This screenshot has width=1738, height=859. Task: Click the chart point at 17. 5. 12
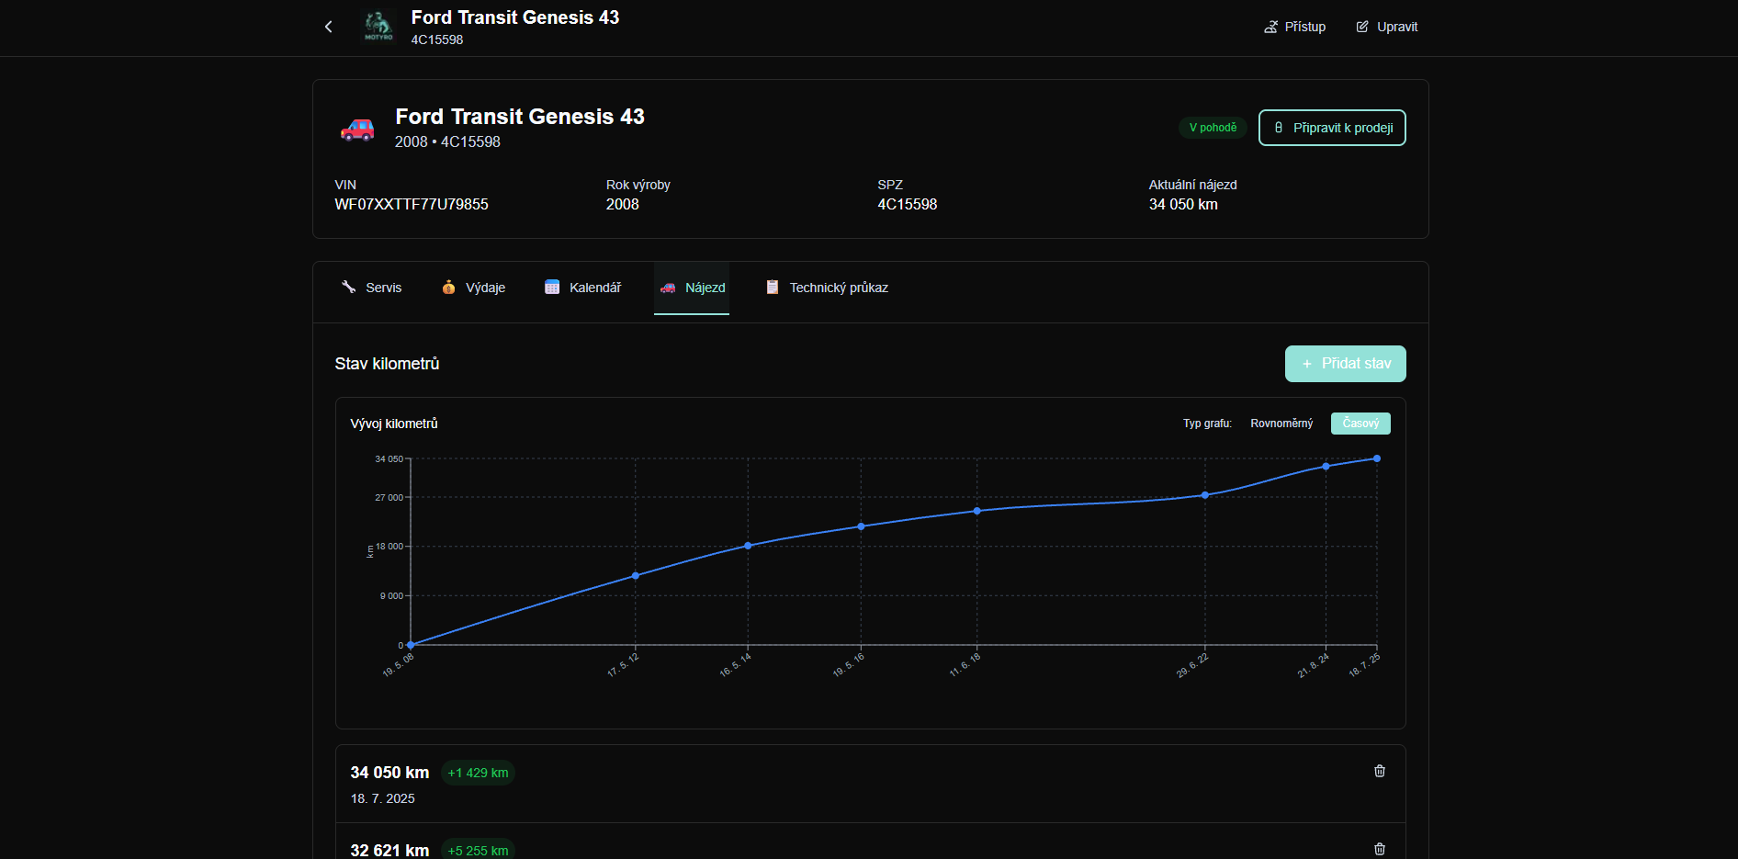tap(636, 576)
